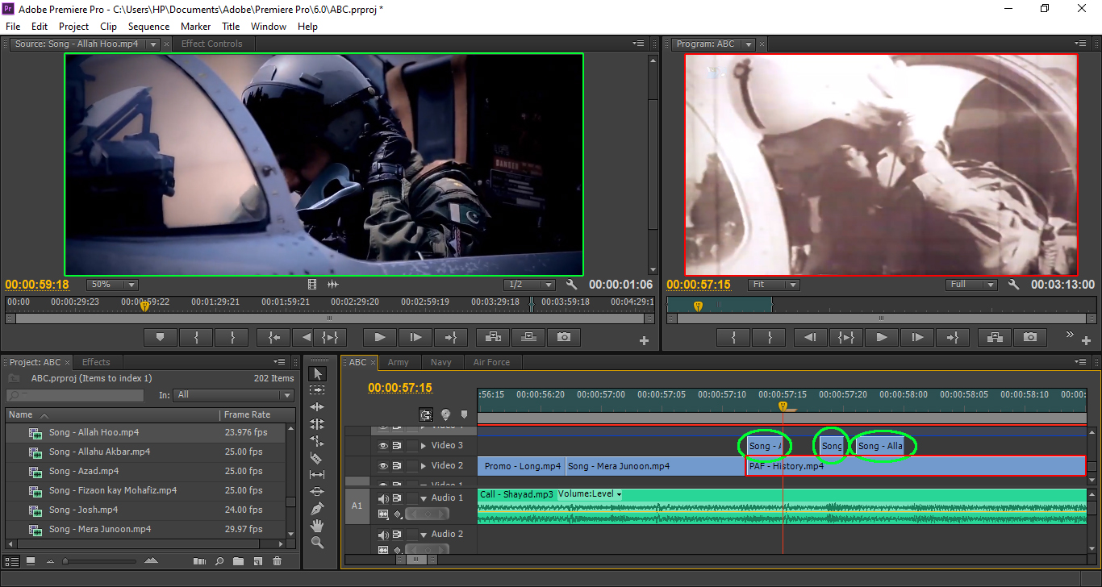Screen dimensions: 1102x587
Task: Switch to the Effects panel tab
Action: point(96,362)
